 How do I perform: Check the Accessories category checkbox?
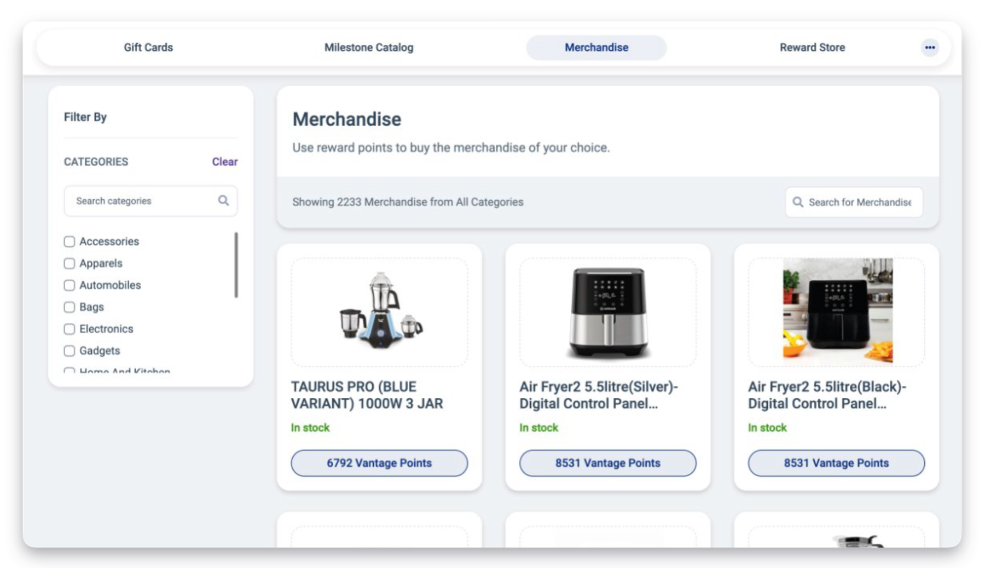click(69, 241)
